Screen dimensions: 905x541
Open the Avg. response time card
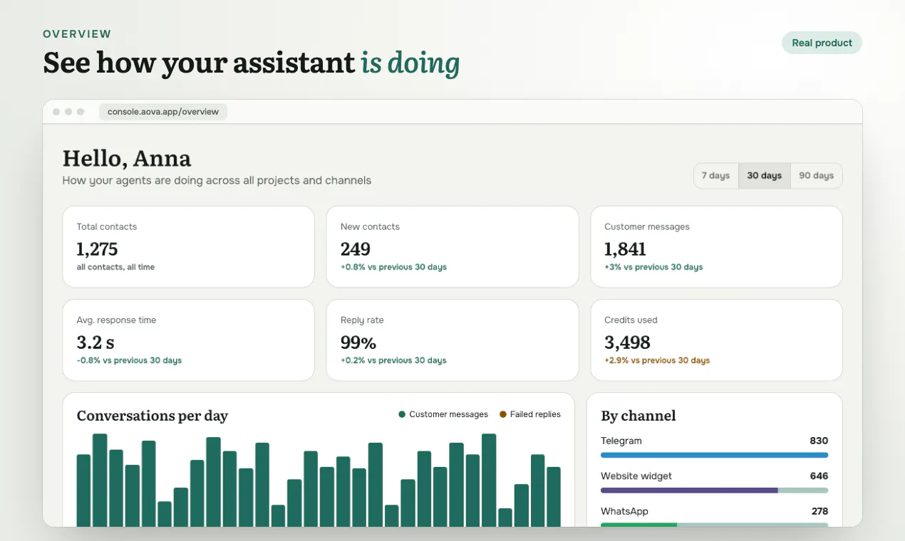click(x=188, y=340)
